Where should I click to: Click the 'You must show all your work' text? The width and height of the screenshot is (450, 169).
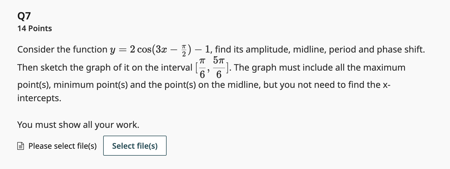point(78,125)
